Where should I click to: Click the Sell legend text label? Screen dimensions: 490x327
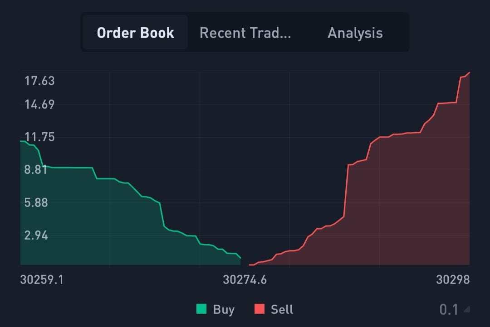click(x=281, y=309)
